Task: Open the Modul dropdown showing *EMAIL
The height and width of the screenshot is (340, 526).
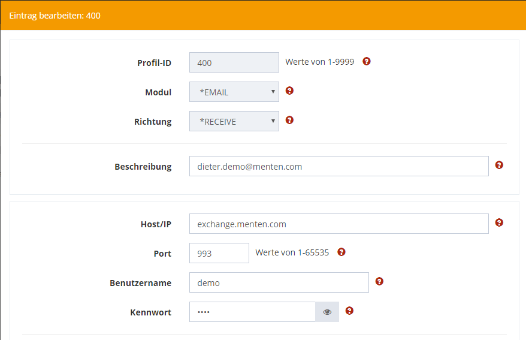Action: [x=234, y=92]
